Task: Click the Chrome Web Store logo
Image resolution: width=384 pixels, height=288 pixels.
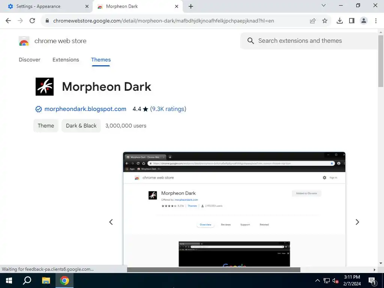Action: pos(24,41)
